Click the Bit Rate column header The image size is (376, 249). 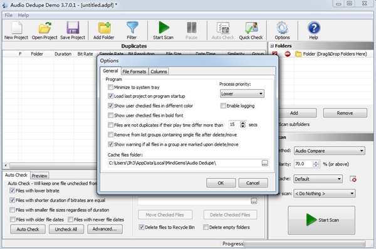[x=85, y=54]
